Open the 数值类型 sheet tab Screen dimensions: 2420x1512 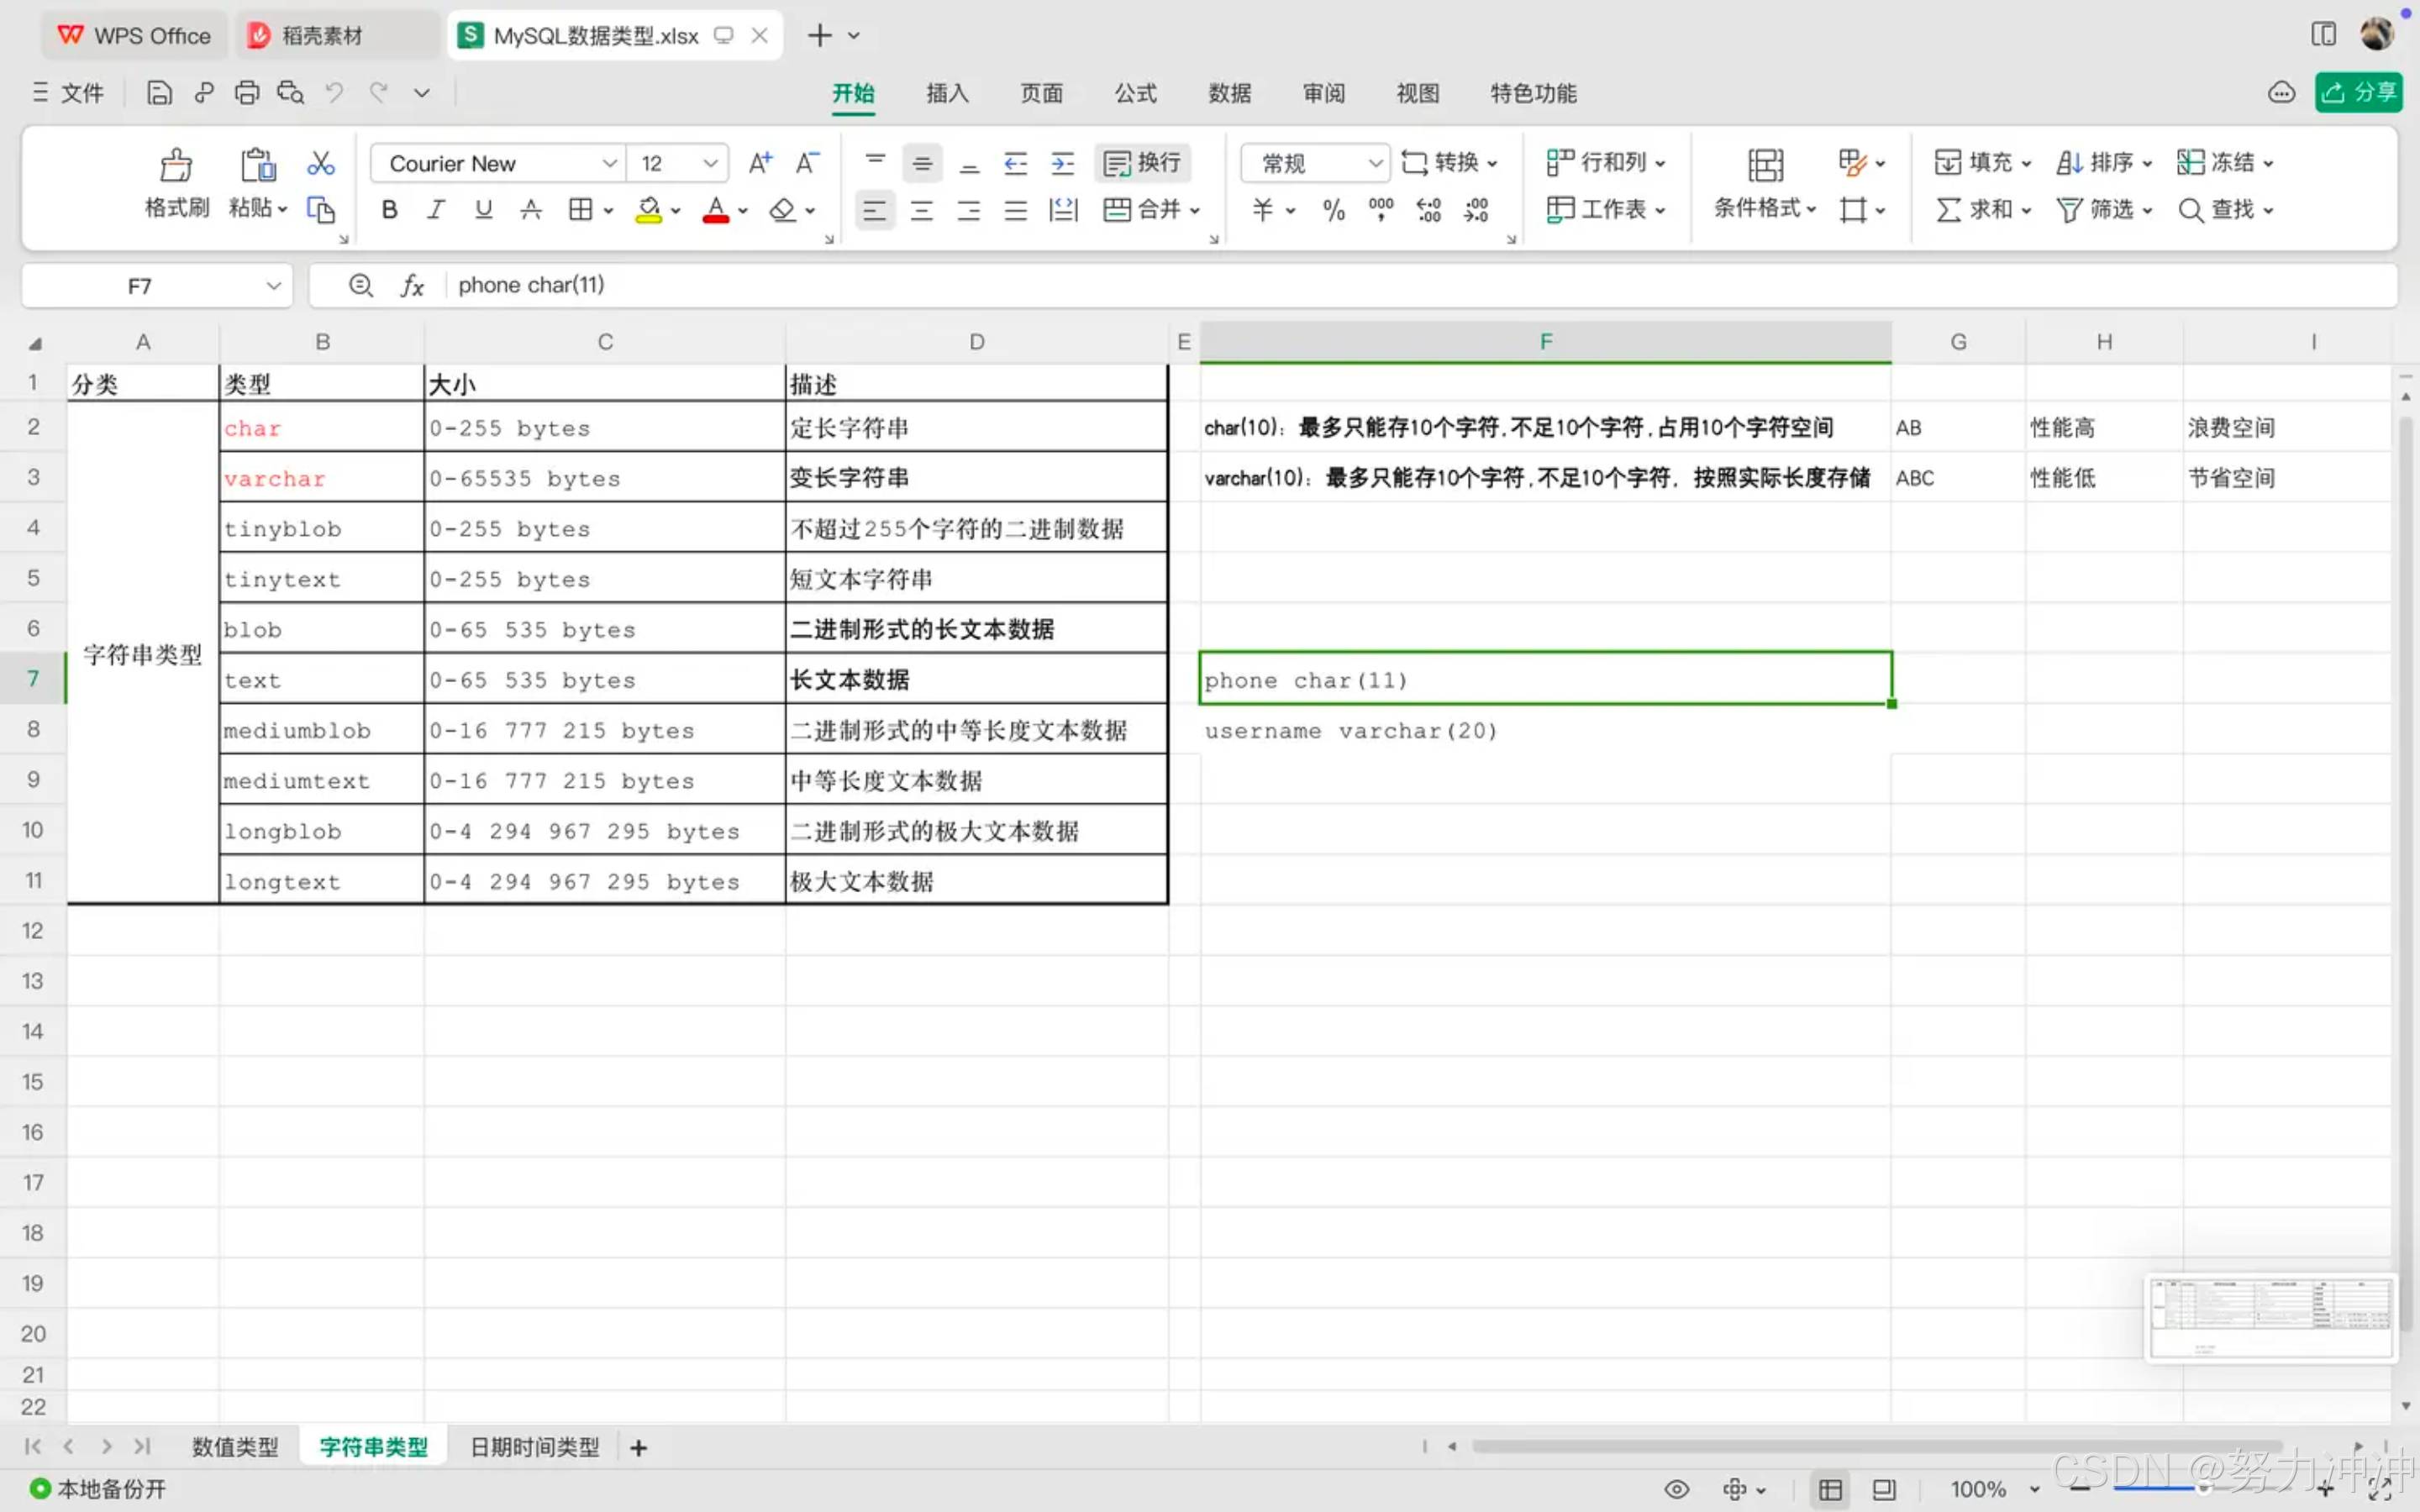(x=235, y=1446)
